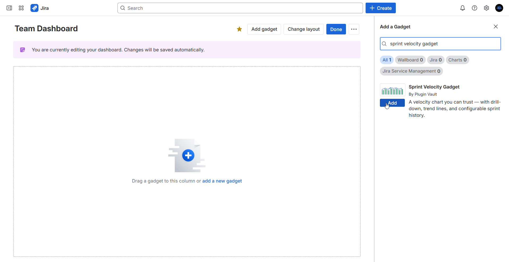Filter gadgets by Charts
This screenshot has width=509, height=262.
pos(458,60)
